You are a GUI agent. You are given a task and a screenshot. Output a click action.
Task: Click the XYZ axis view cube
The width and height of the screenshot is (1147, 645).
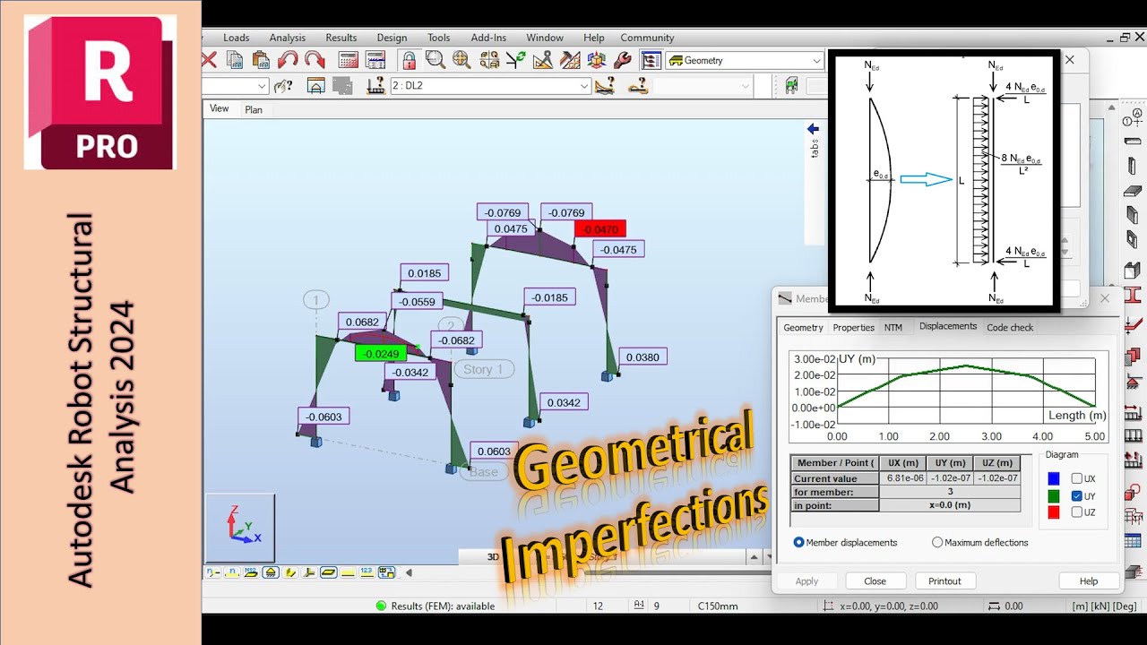click(240, 528)
